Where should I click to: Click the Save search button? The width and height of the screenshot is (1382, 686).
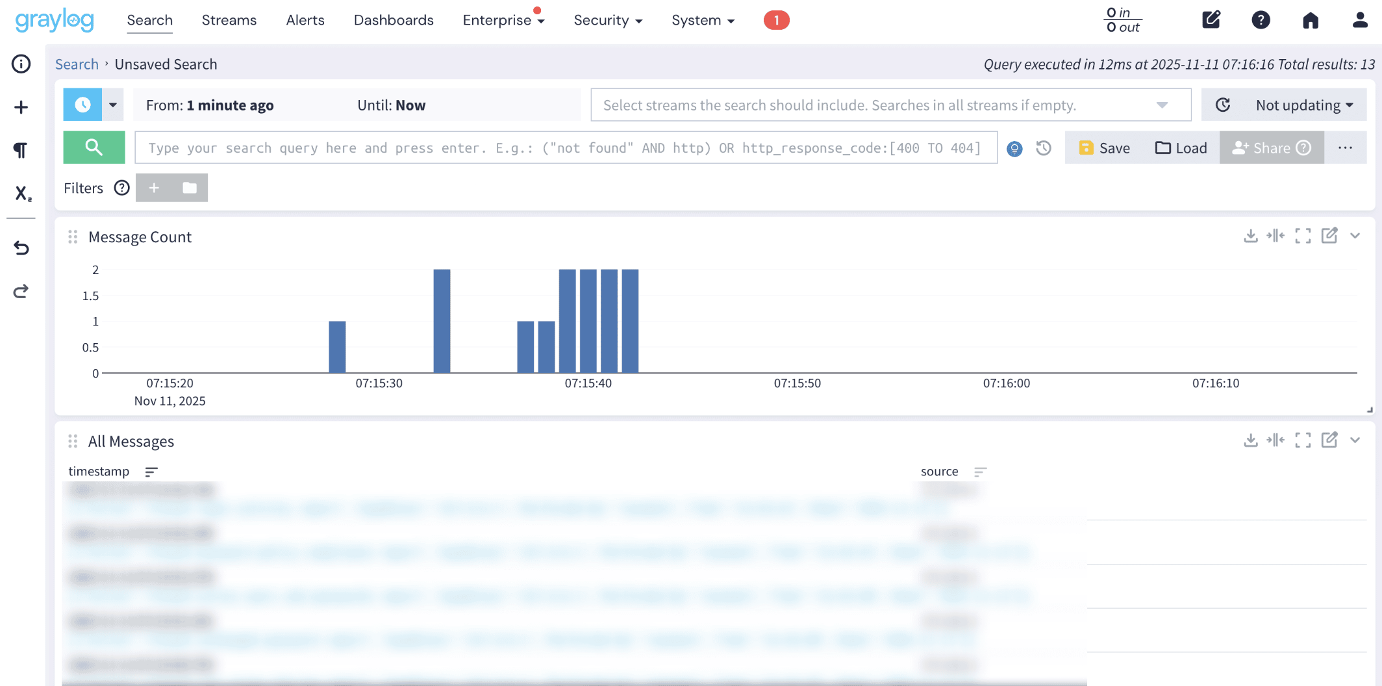(1104, 148)
